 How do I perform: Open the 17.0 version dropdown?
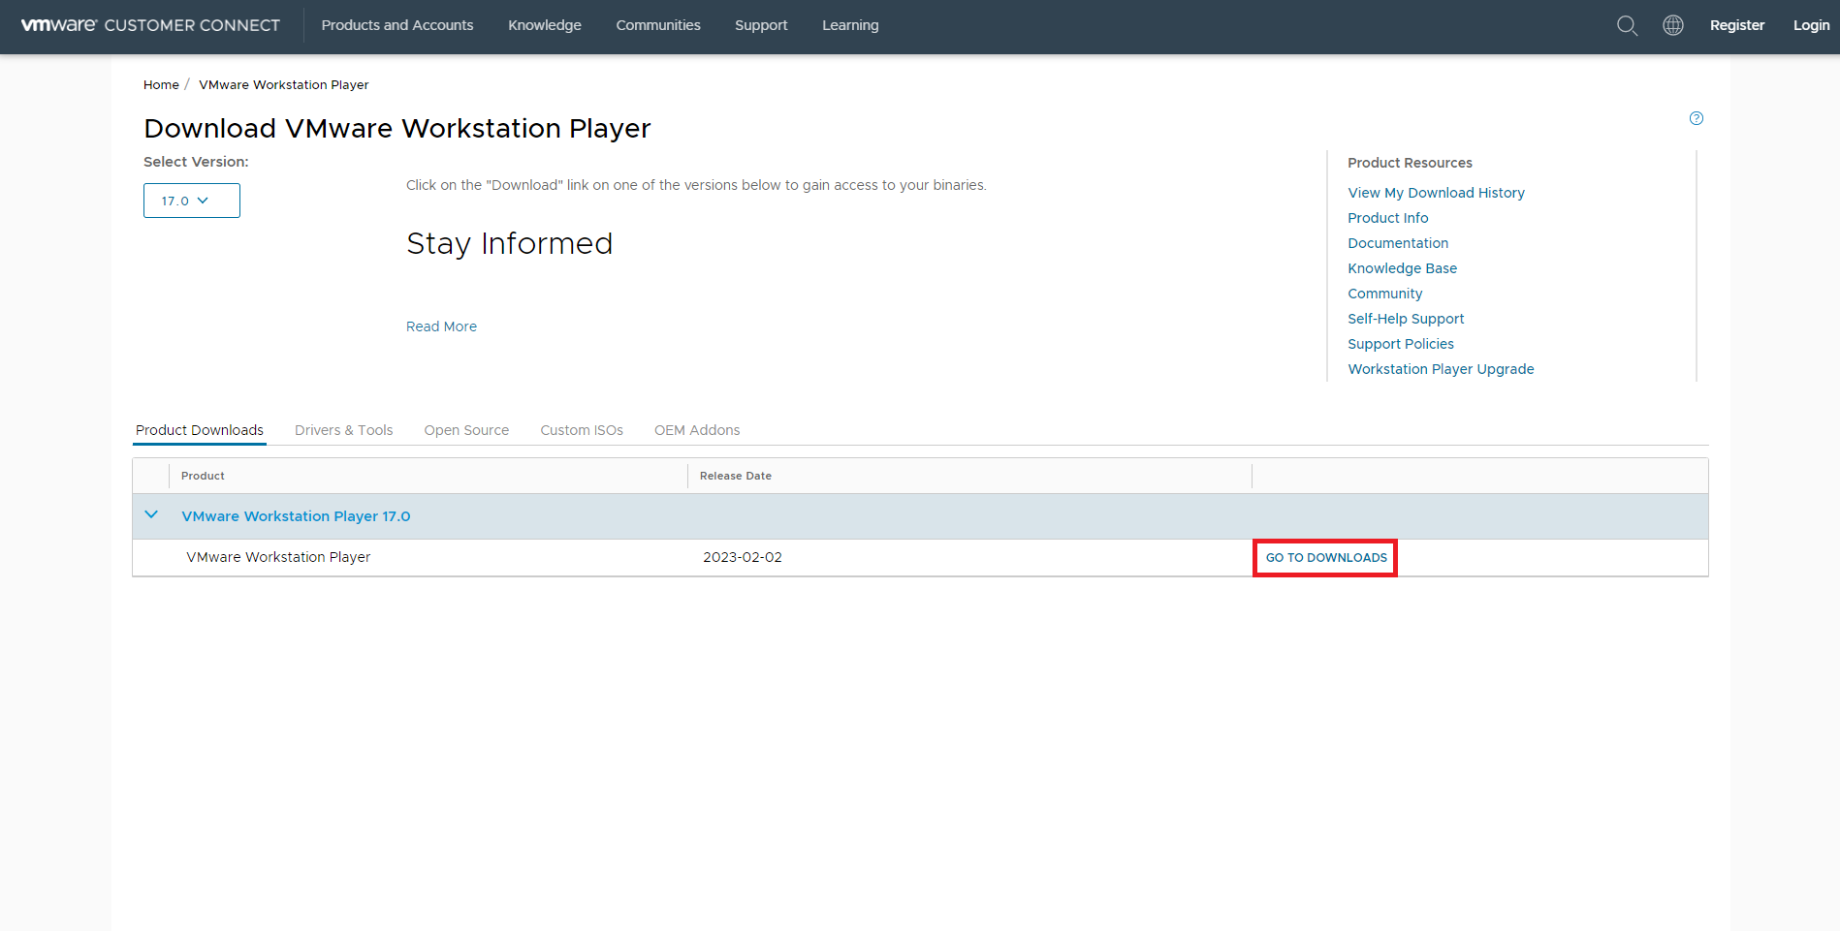pyautogui.click(x=192, y=201)
